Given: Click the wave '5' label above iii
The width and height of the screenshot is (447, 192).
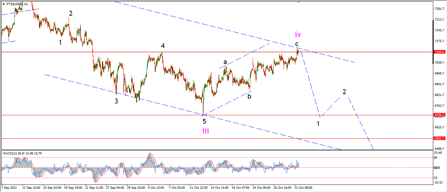Looking at the screenshot, I should (204, 121).
